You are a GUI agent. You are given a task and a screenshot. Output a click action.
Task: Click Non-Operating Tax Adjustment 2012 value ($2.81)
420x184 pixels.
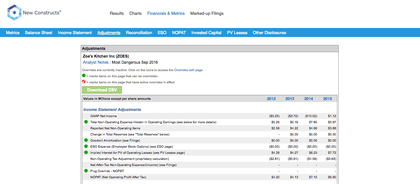pyautogui.click(x=274, y=159)
